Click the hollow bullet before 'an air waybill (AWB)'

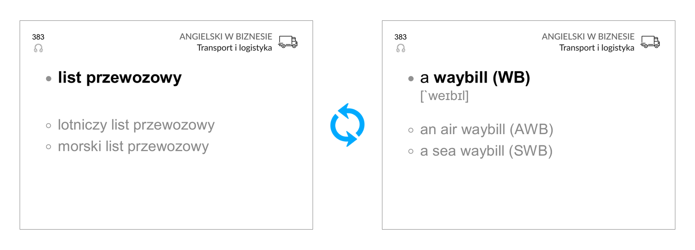click(x=411, y=130)
